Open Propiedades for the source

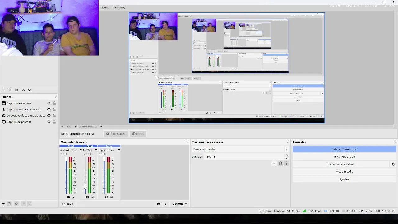coord(116,134)
